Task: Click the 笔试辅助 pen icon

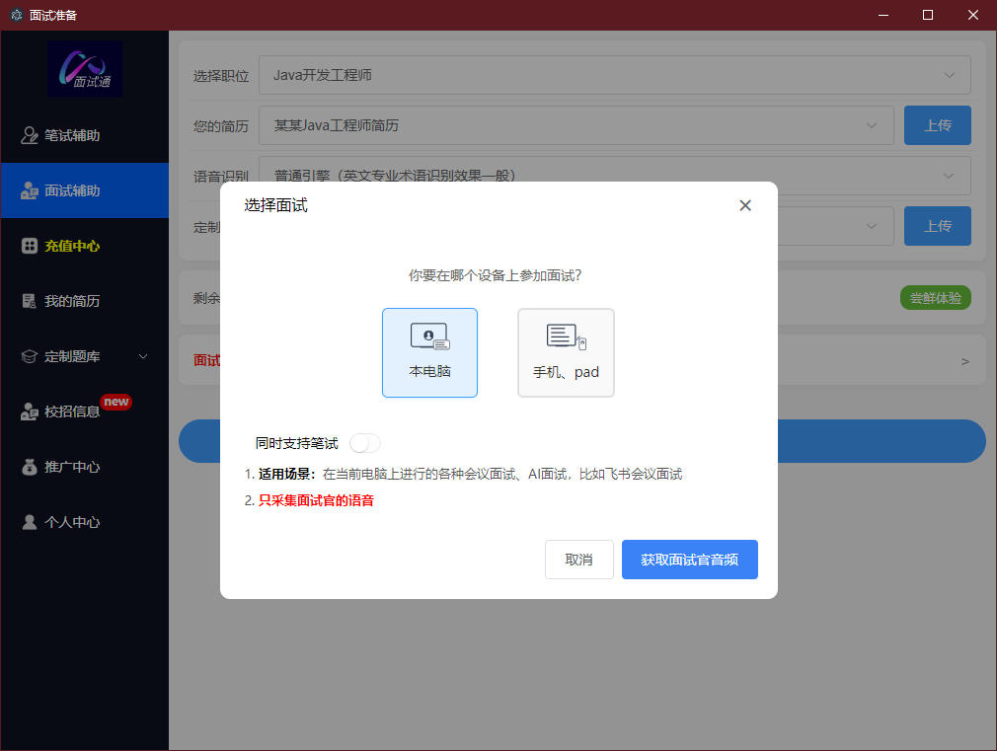Action: 30,135
